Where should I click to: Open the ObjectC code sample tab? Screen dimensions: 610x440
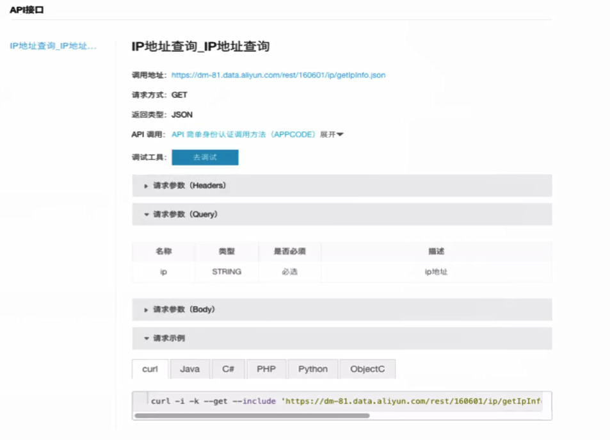(367, 369)
